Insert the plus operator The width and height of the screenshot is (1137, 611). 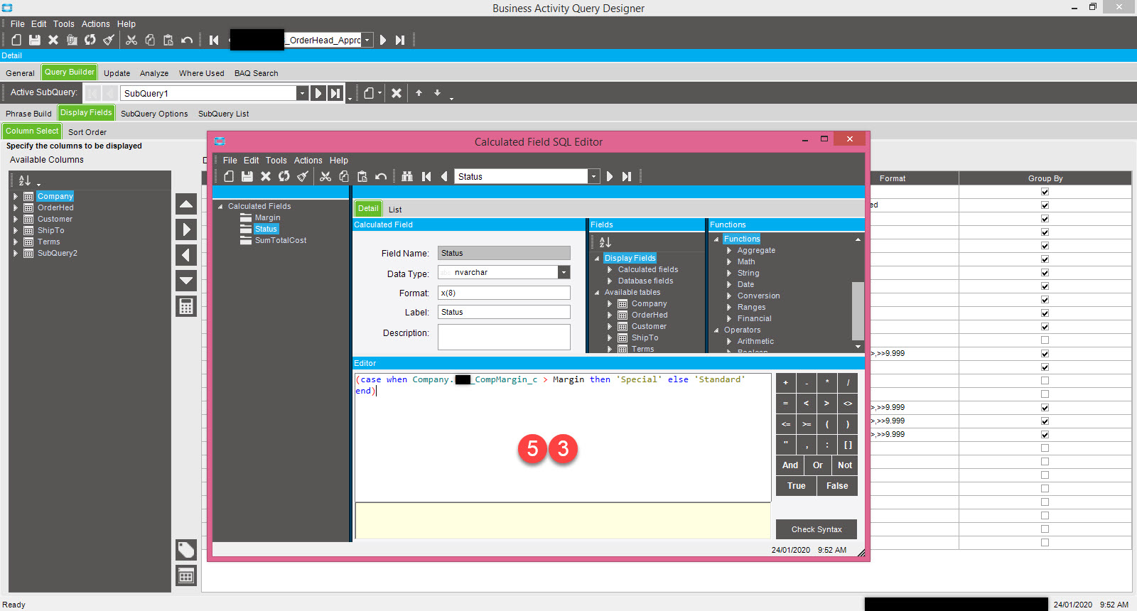coord(786,383)
